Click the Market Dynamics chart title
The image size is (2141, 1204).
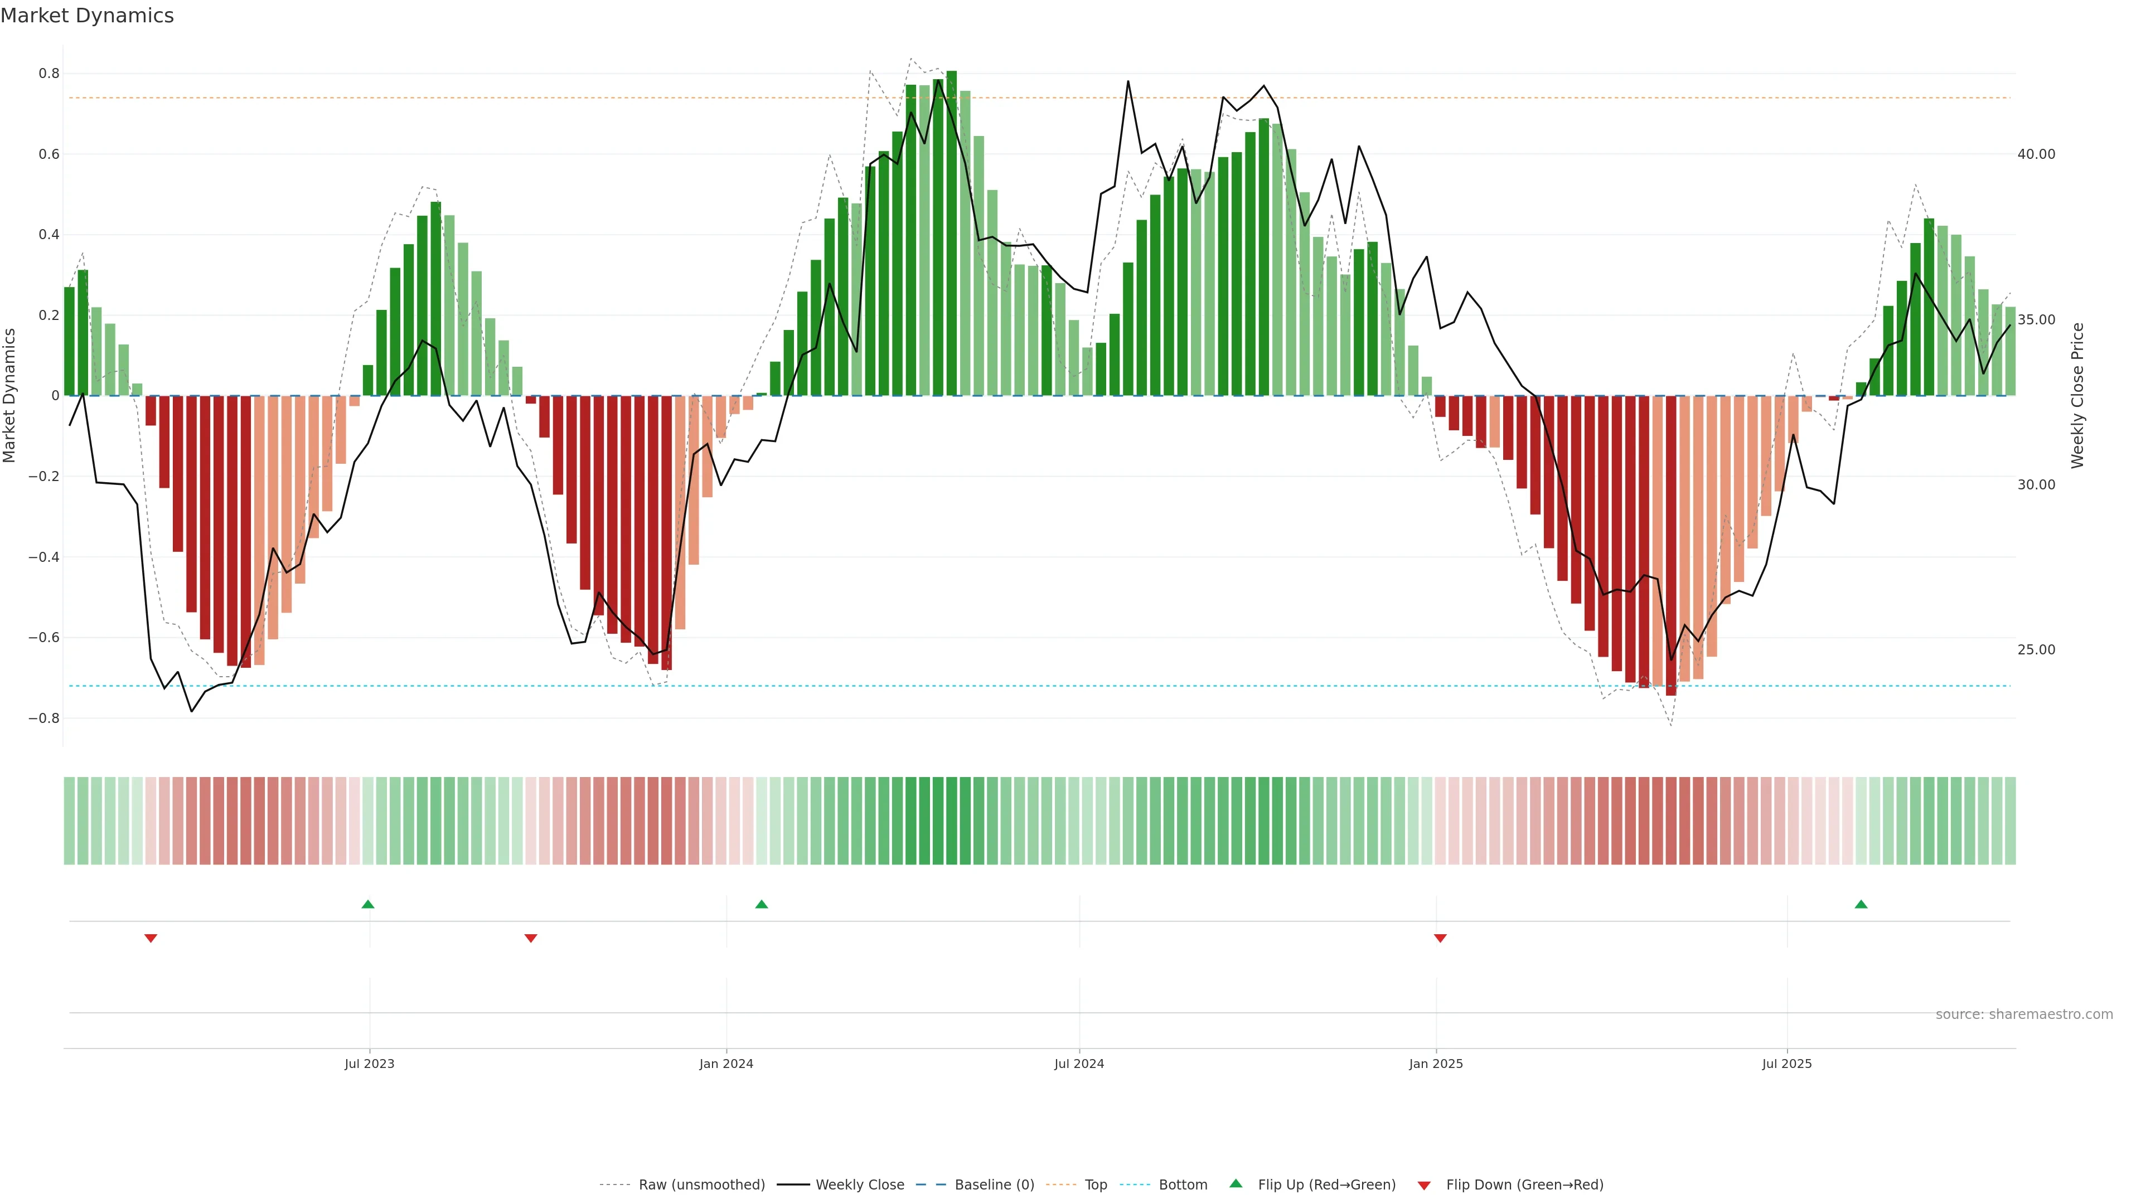(88, 16)
